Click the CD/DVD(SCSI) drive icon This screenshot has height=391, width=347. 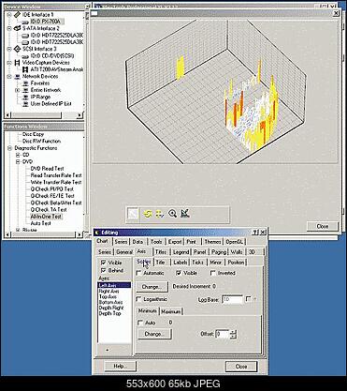25,56
